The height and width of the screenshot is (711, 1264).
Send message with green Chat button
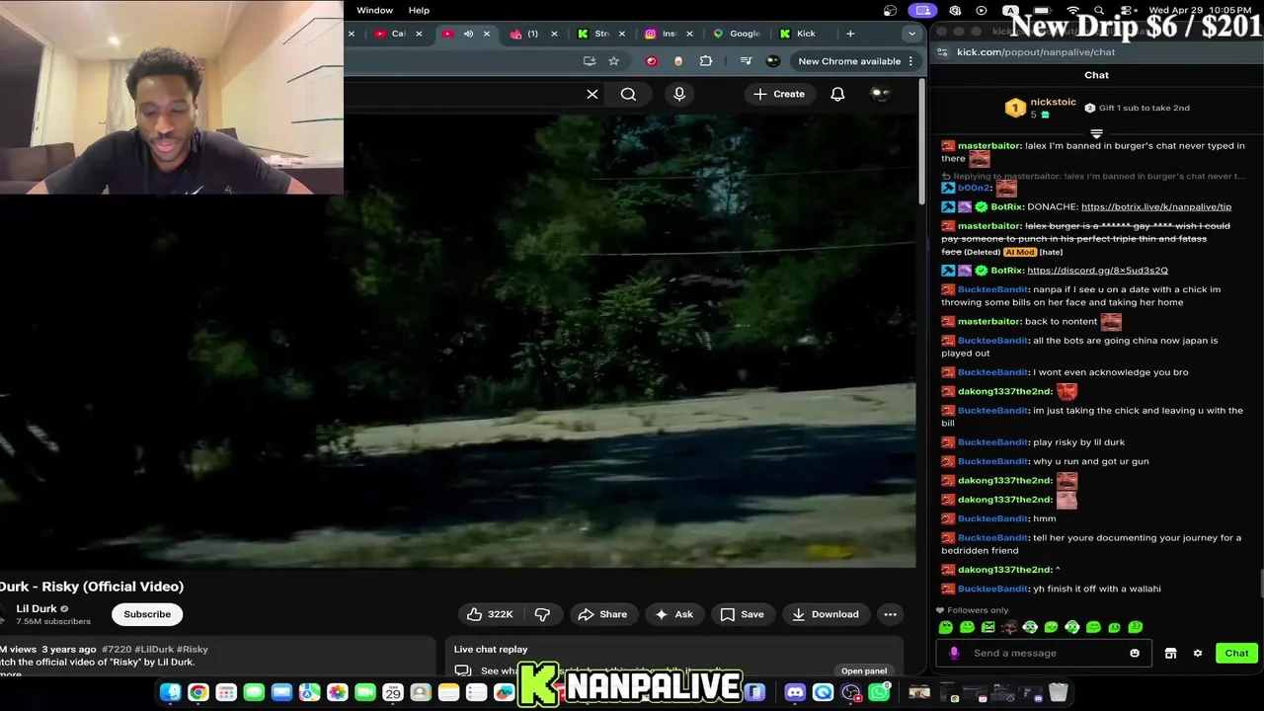pyautogui.click(x=1236, y=653)
